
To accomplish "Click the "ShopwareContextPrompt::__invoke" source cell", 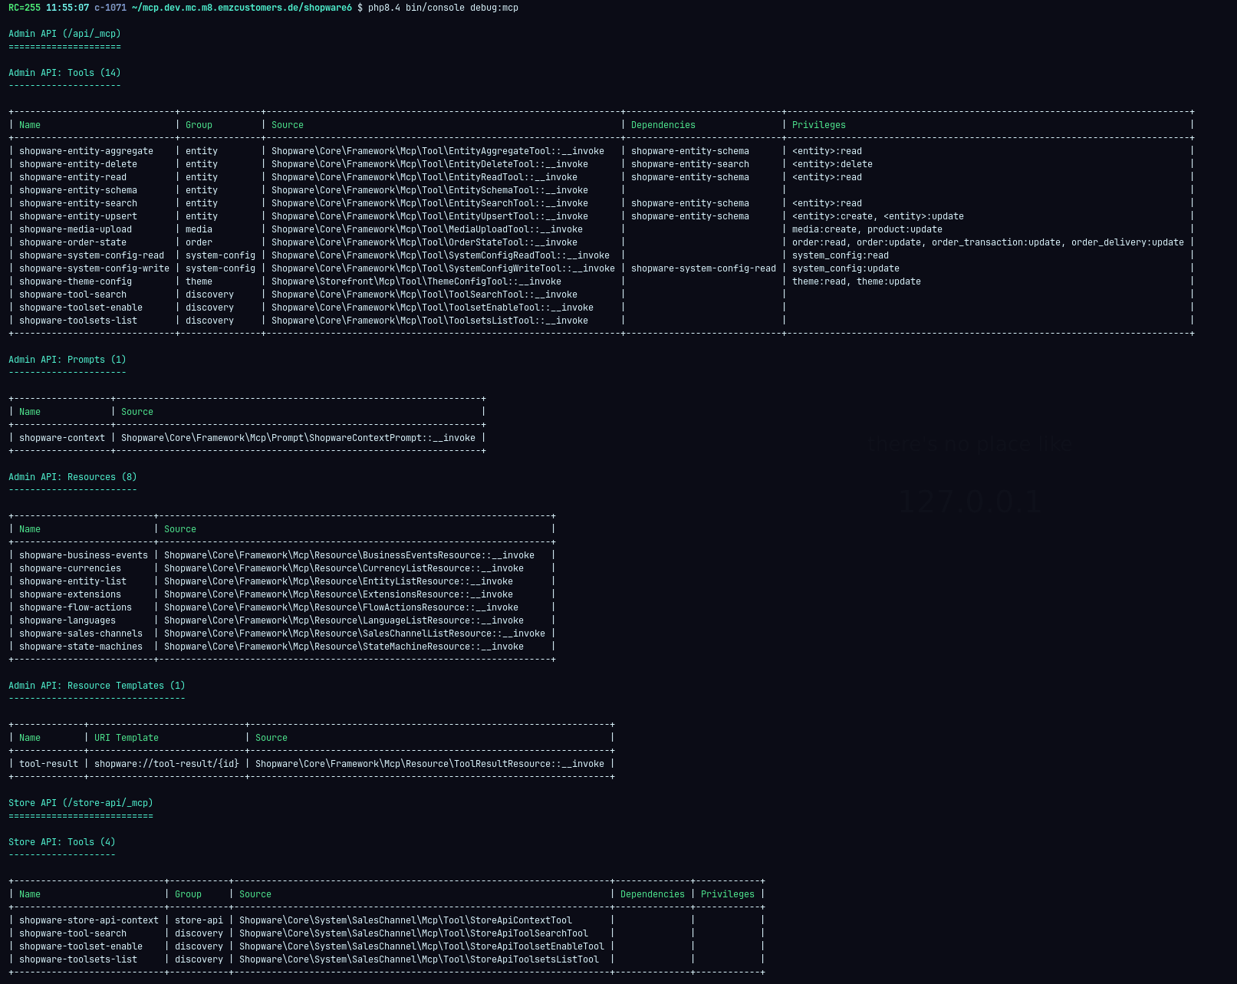I will (298, 438).
